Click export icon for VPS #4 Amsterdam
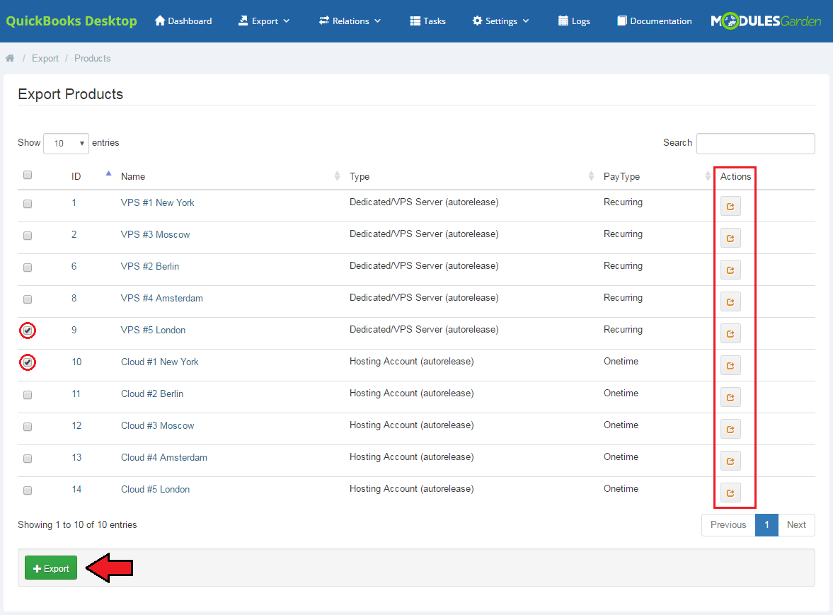The image size is (833, 615). tap(730, 301)
